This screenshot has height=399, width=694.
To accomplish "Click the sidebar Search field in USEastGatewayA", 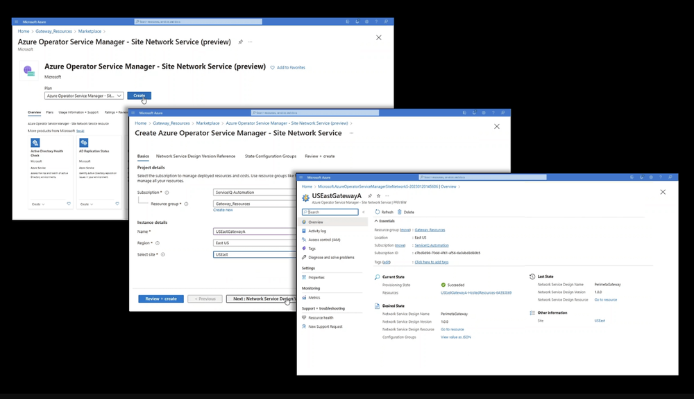I will click(x=330, y=212).
